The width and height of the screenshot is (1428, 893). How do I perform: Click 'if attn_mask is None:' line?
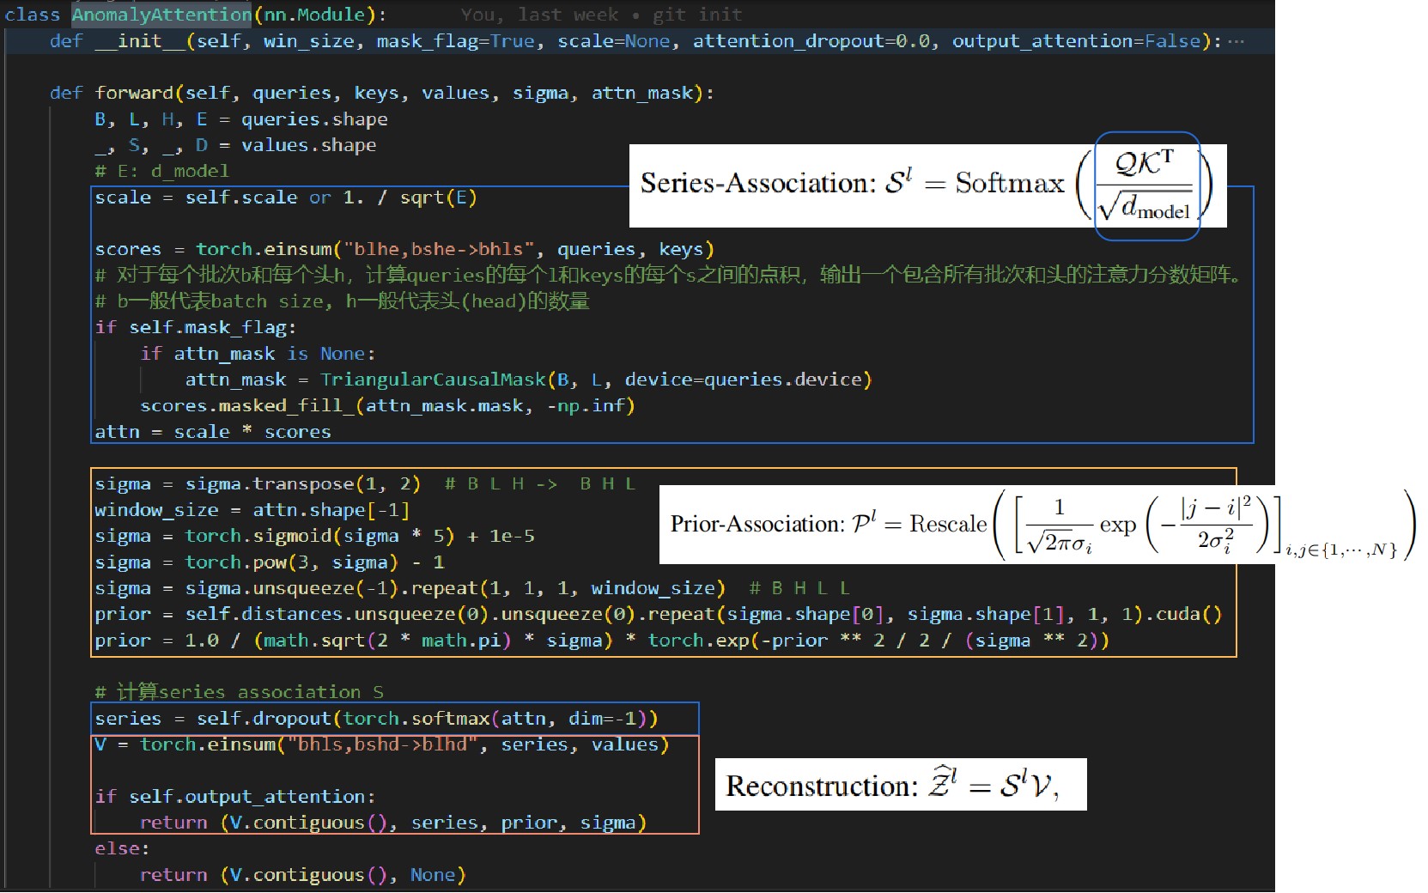click(258, 354)
